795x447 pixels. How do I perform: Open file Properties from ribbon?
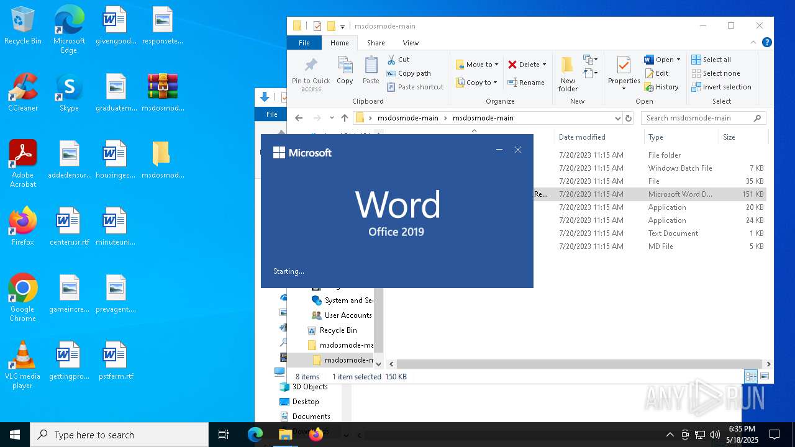tap(624, 73)
